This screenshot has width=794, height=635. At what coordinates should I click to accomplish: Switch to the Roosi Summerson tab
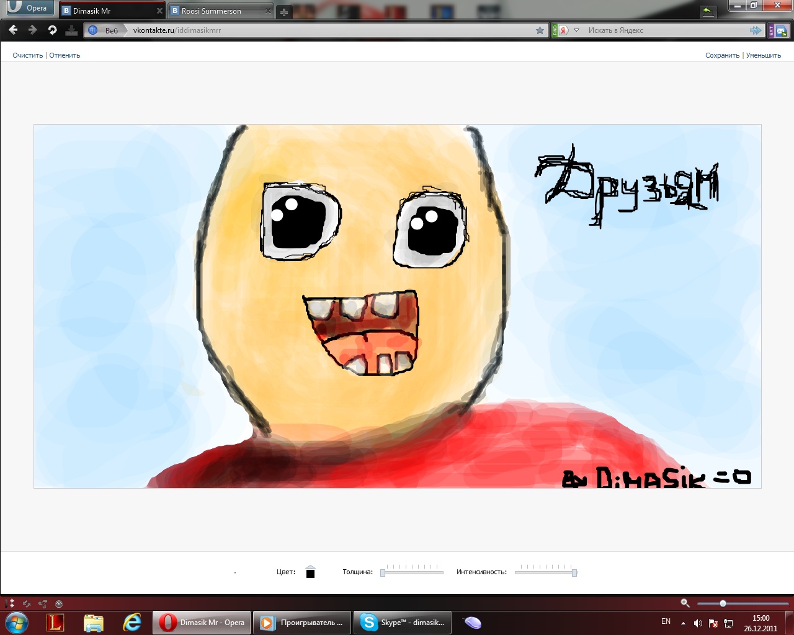click(212, 11)
